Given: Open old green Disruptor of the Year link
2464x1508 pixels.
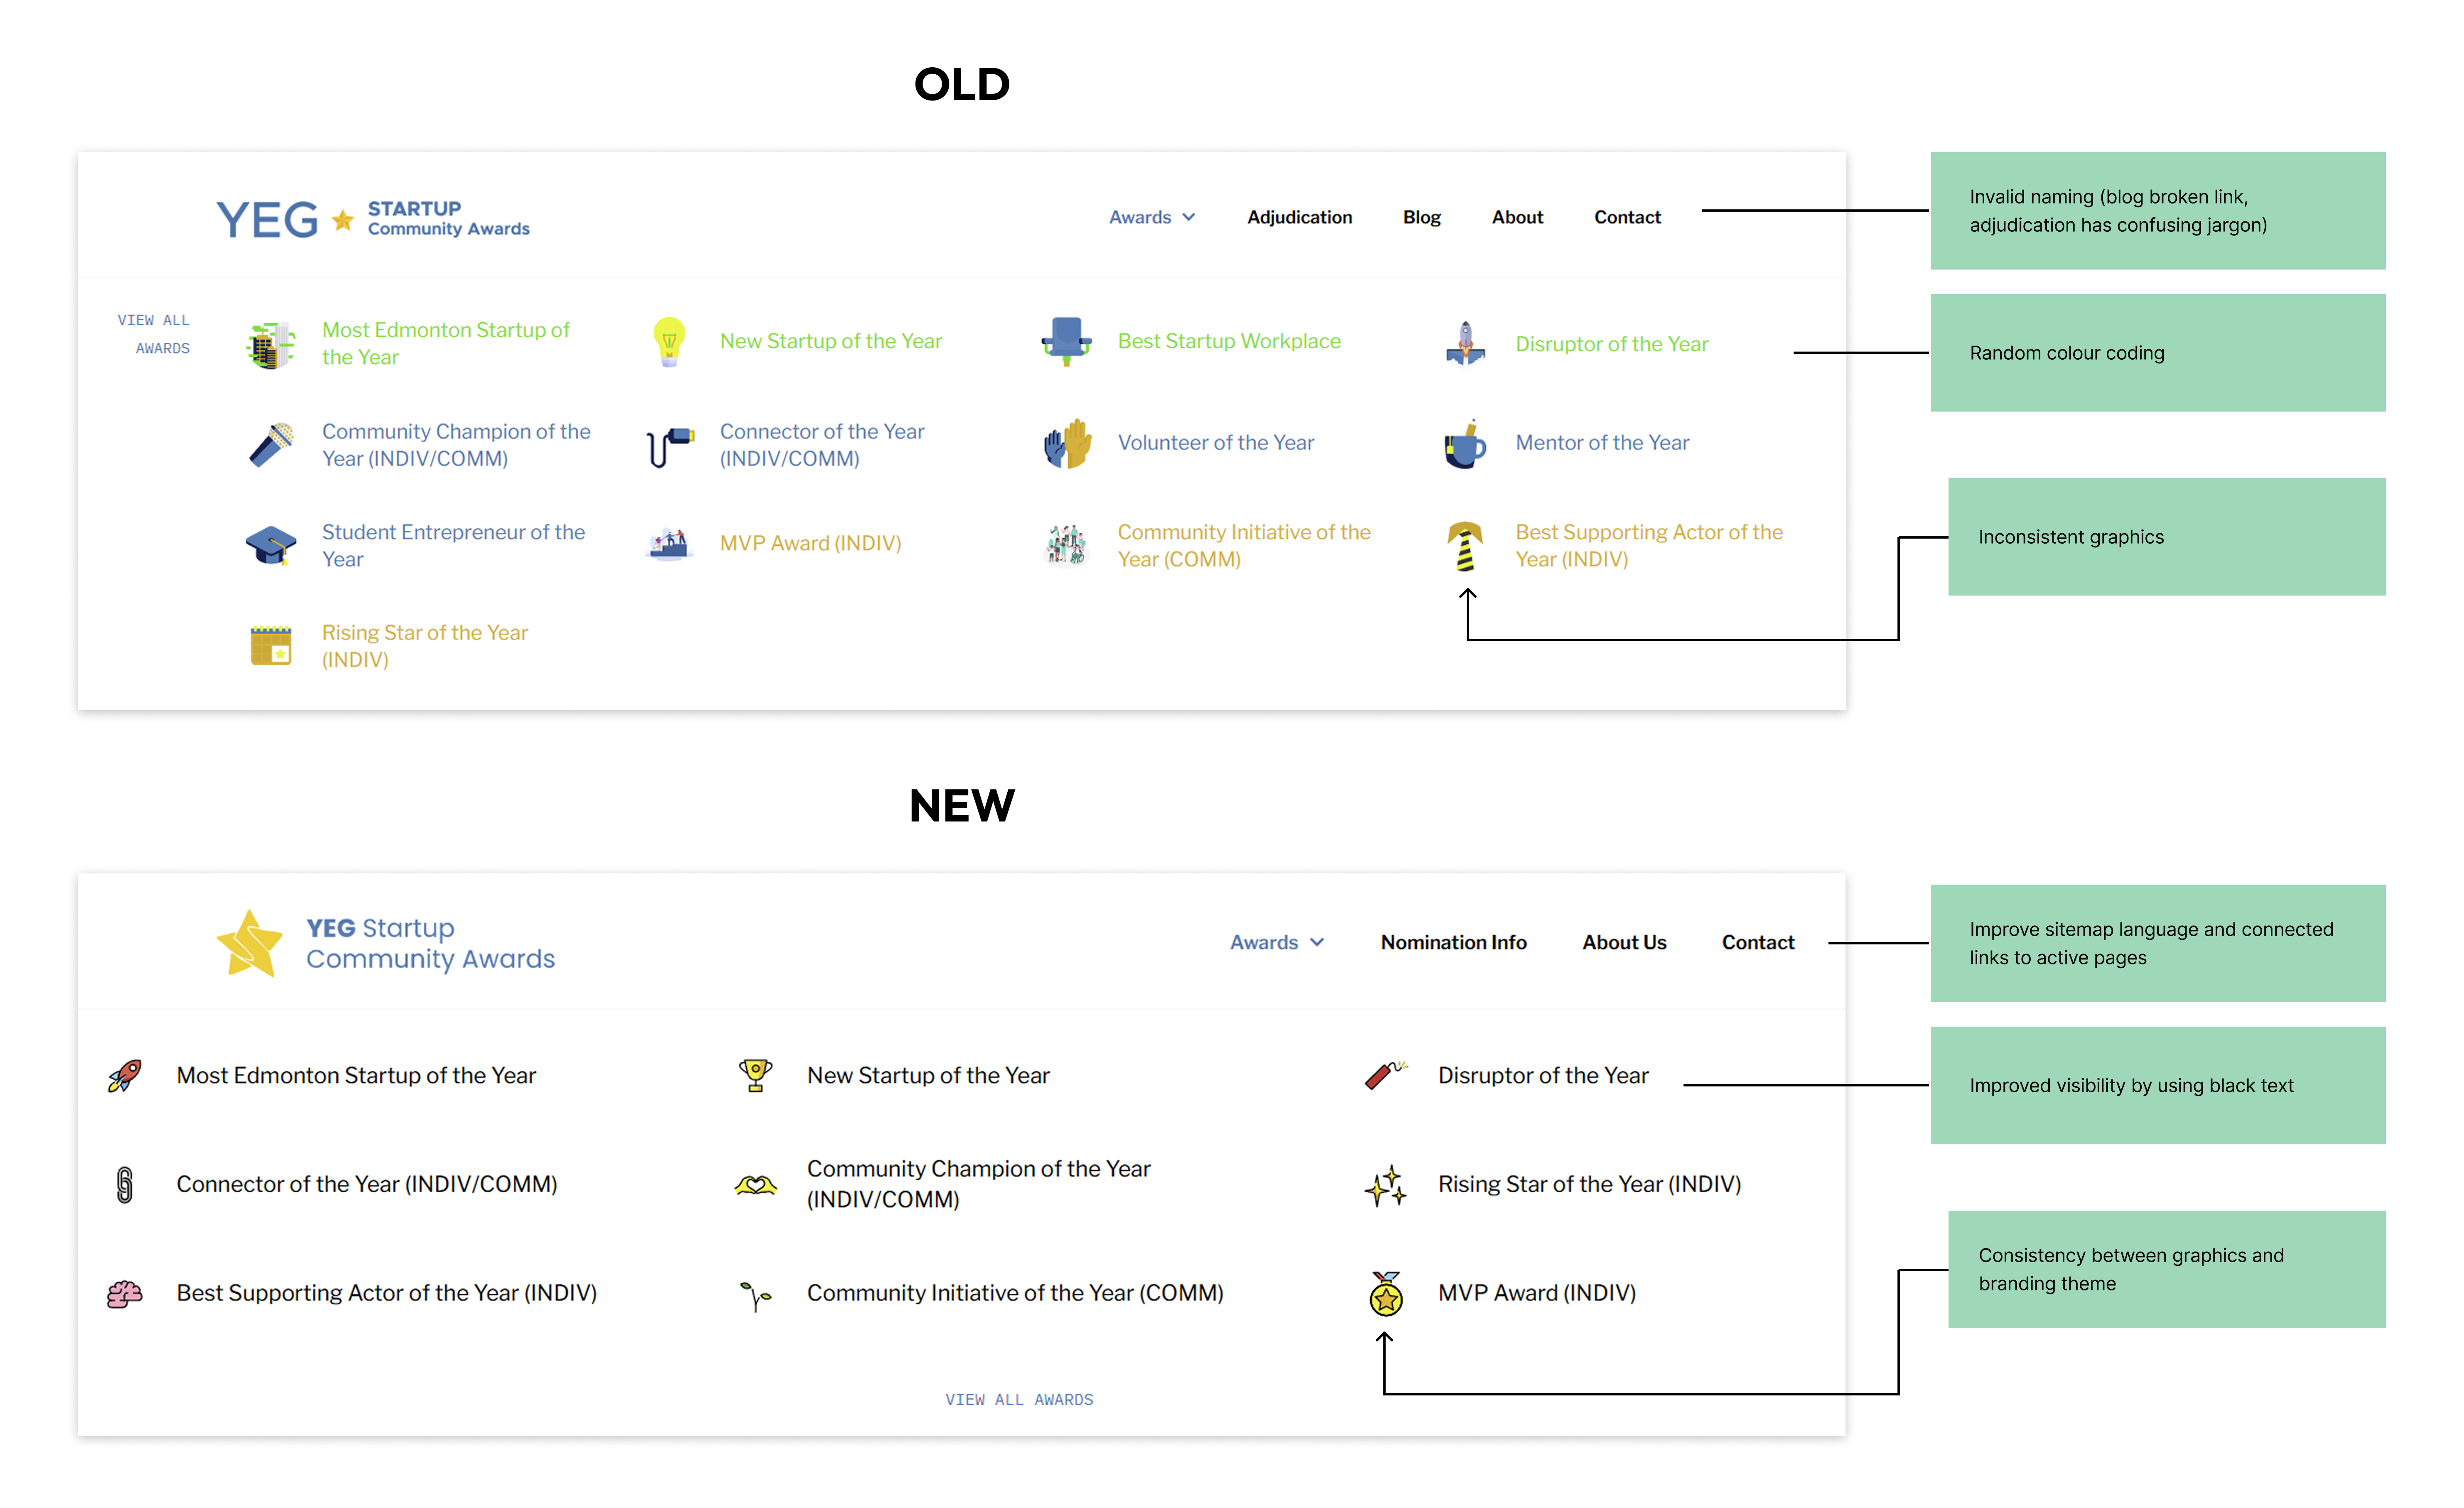Looking at the screenshot, I should (1612, 344).
